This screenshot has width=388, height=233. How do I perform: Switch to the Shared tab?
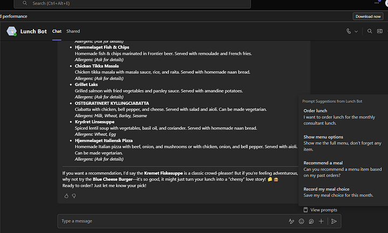coord(73,31)
